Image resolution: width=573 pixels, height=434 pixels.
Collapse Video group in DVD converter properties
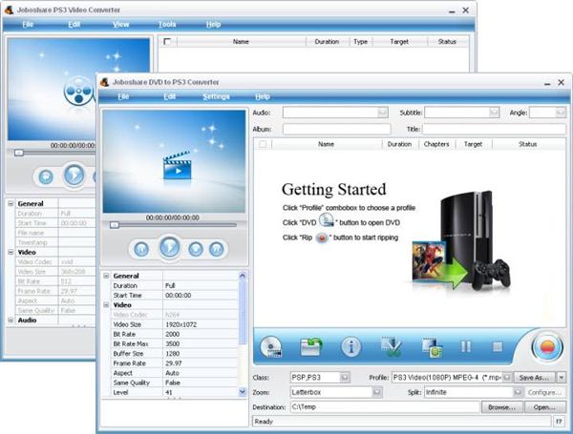point(106,305)
